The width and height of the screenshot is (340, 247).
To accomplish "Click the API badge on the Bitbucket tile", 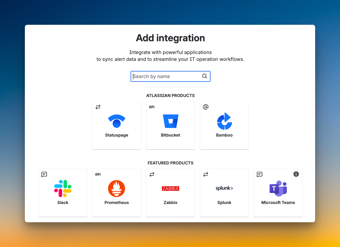I will pos(152,107).
